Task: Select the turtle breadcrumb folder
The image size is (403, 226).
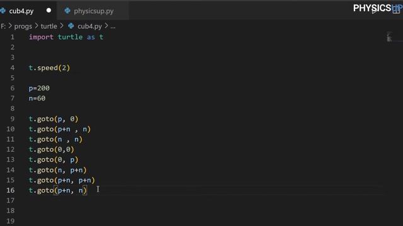Action: click(x=49, y=26)
